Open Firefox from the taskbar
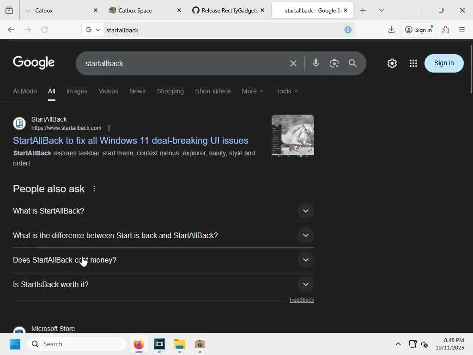Screen dimensions: 473x355 coord(139,344)
